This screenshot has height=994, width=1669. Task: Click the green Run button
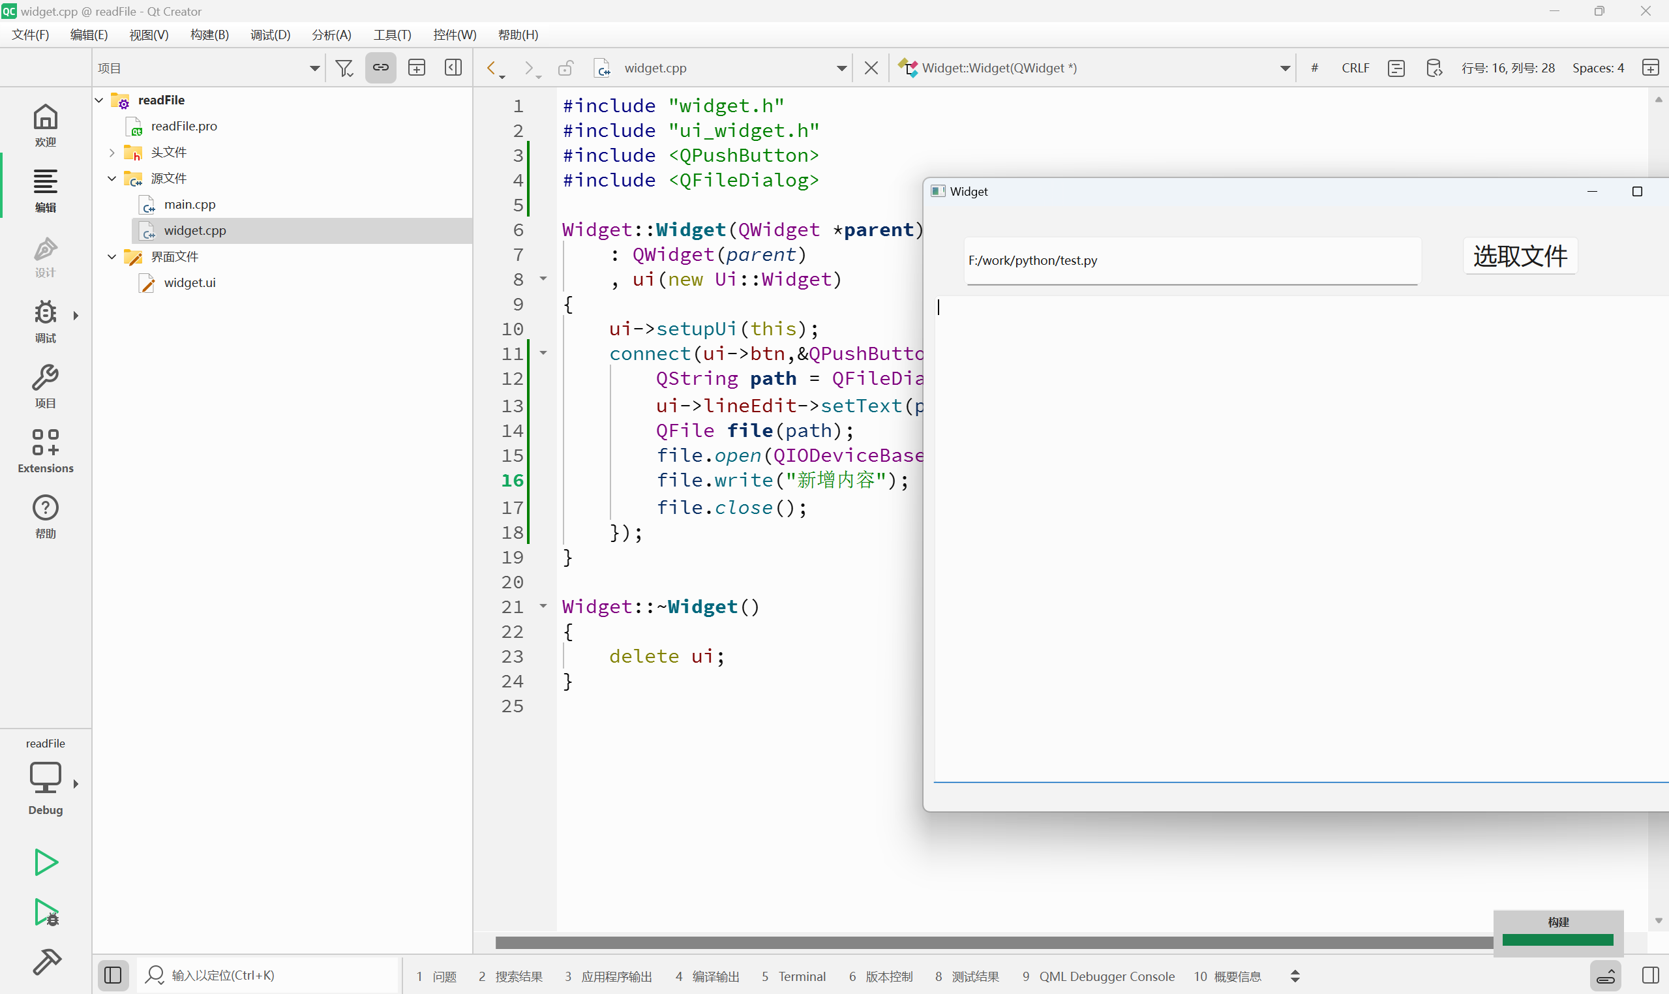(46, 862)
